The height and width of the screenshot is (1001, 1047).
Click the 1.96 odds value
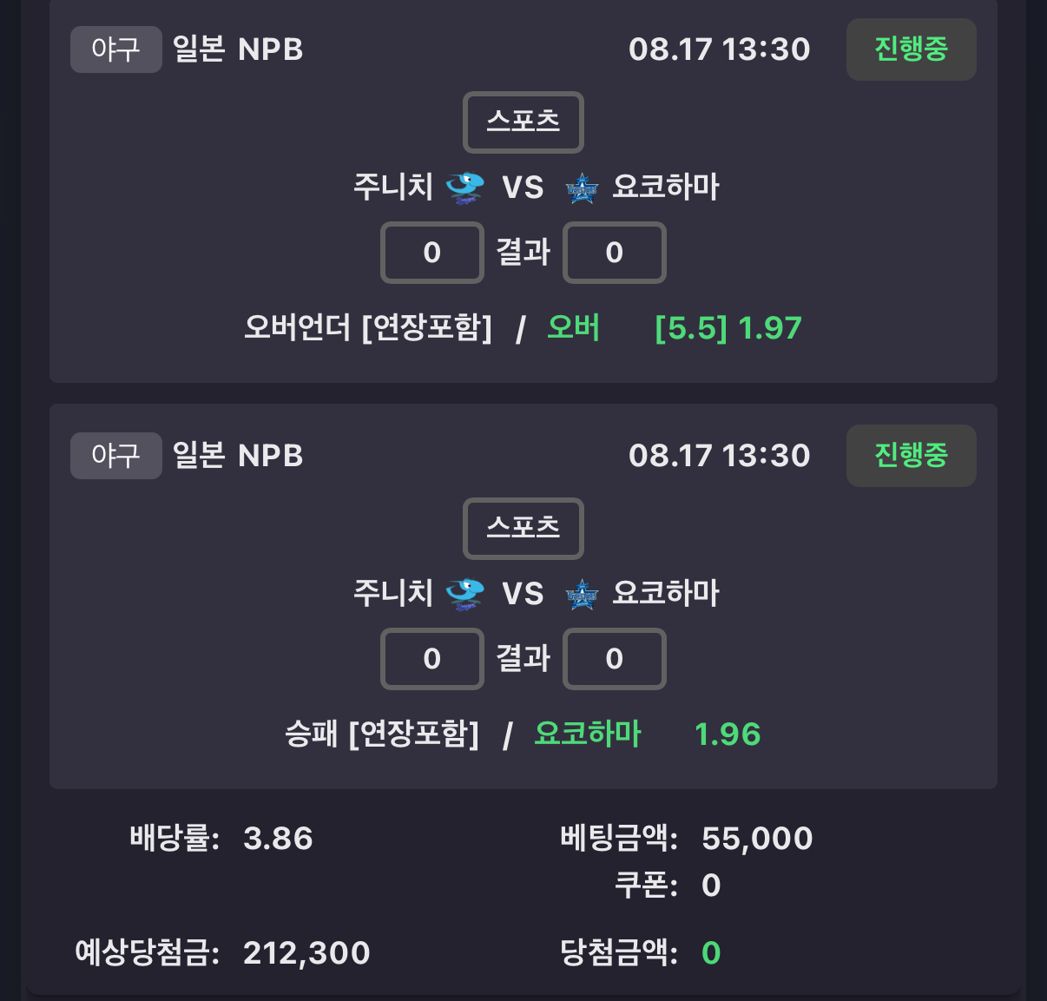point(728,734)
